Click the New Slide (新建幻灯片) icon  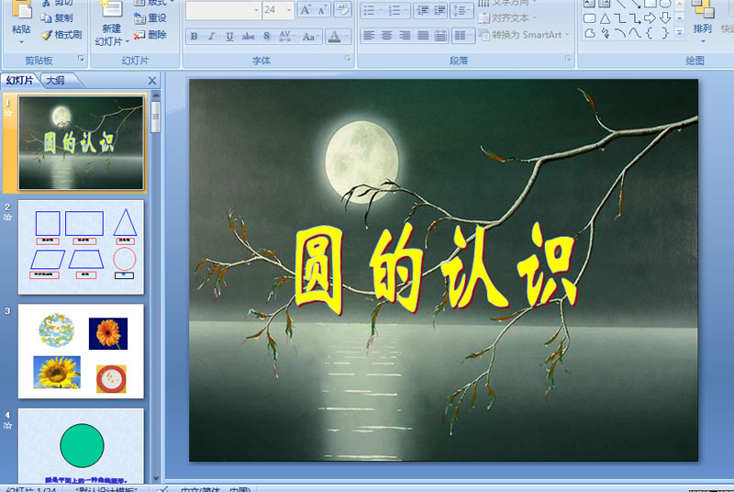[x=111, y=9]
